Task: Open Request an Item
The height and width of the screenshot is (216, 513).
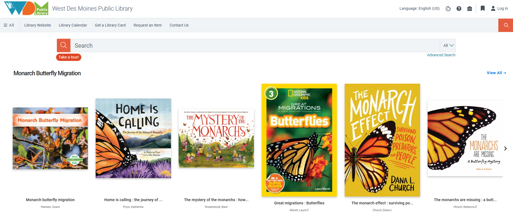Action: (148, 25)
